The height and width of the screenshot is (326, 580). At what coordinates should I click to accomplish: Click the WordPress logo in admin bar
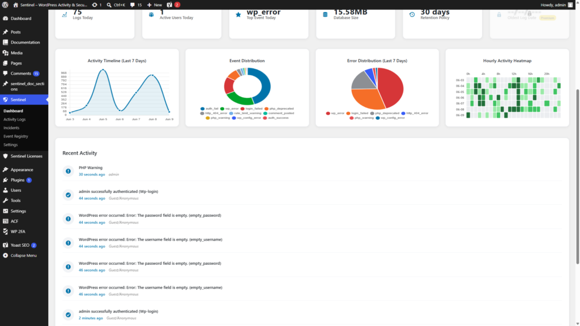pos(5,5)
